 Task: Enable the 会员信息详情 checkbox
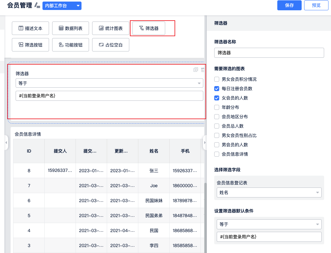click(x=217, y=154)
